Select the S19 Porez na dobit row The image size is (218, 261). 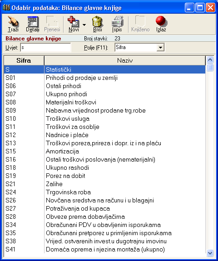105,176
